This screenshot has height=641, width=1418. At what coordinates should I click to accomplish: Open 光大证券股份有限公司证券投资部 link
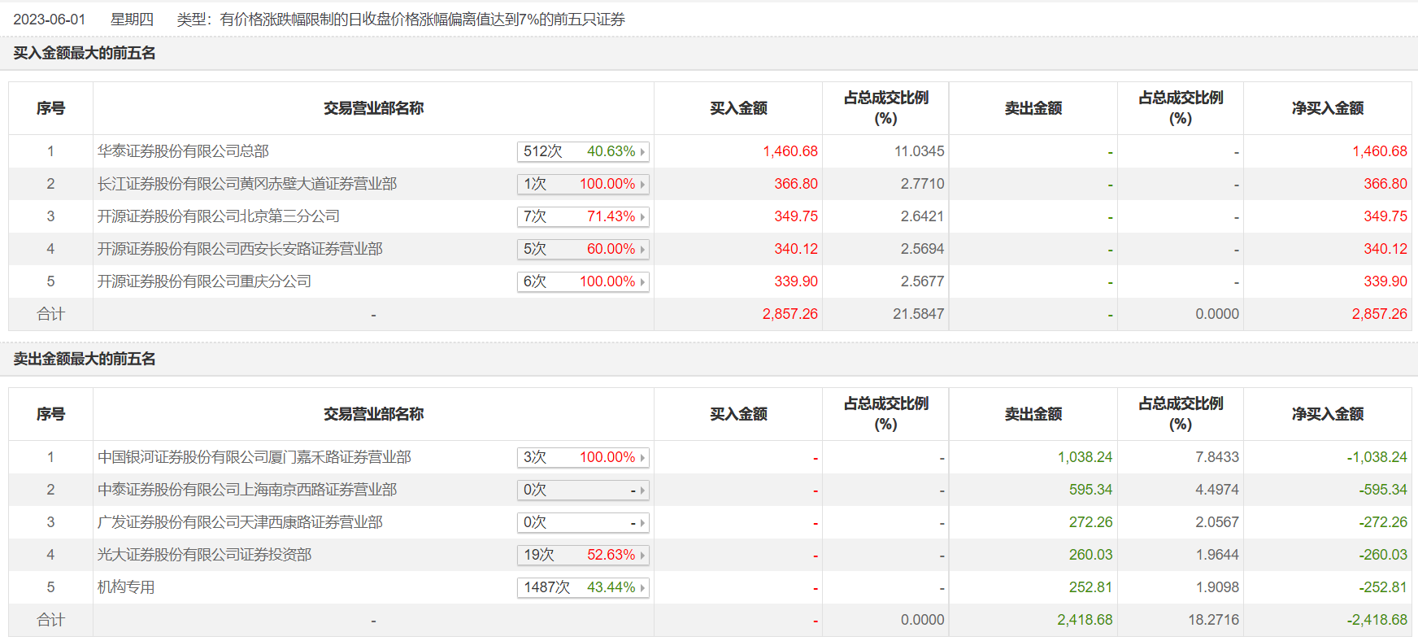[204, 555]
